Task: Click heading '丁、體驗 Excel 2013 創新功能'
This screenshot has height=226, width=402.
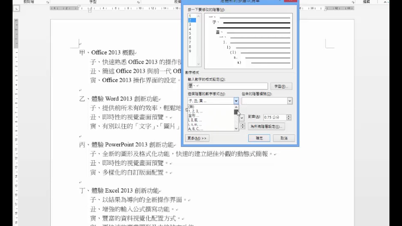Action: [119, 191]
